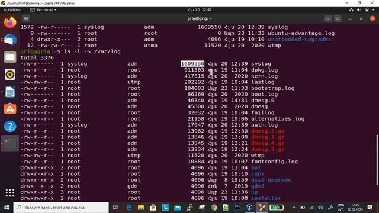Image resolution: width=379 pixels, height=213 pixels.
Task: Open the Mail app in the taskbar
Action: (178, 208)
